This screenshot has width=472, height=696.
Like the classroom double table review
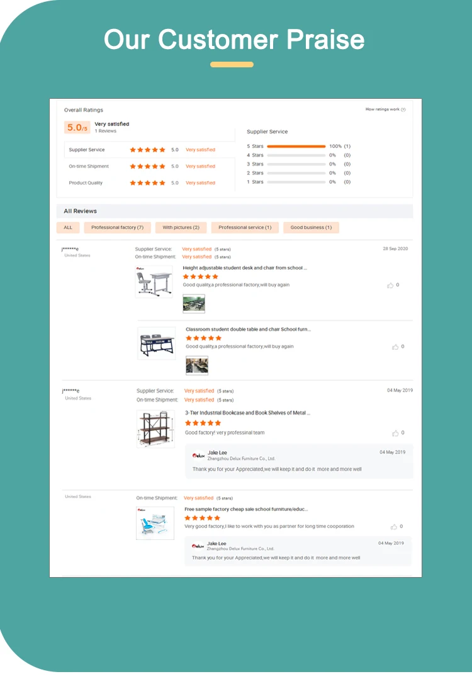coord(395,347)
